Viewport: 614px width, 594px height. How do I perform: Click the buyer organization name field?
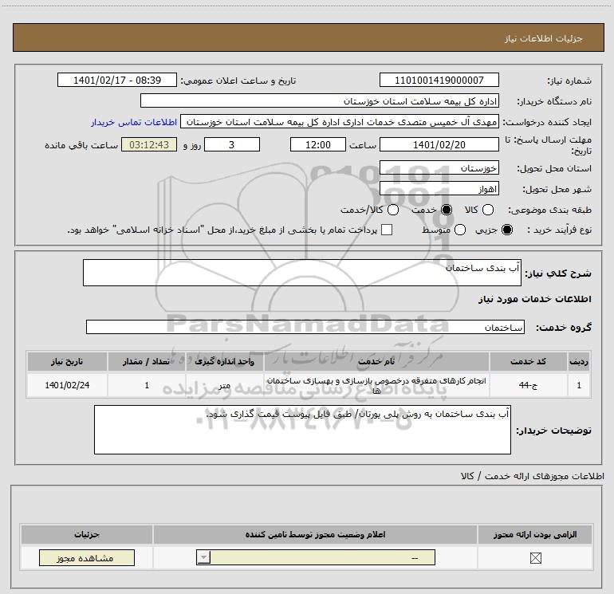[320, 100]
